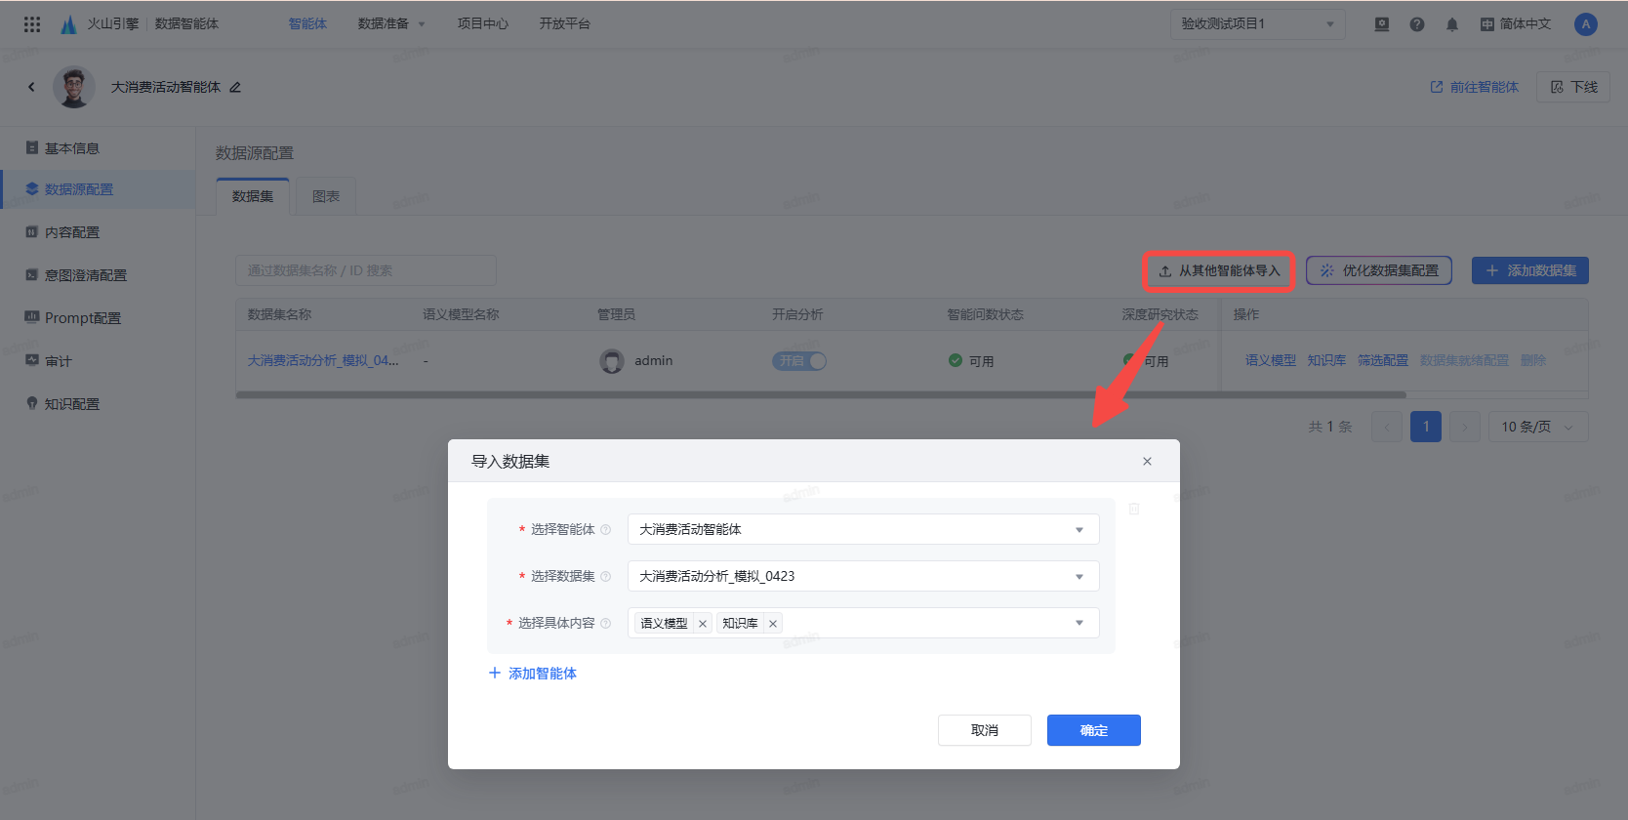Screen dimensions: 1628x820
Task: Expand the 数据准备 menu
Action: click(390, 23)
